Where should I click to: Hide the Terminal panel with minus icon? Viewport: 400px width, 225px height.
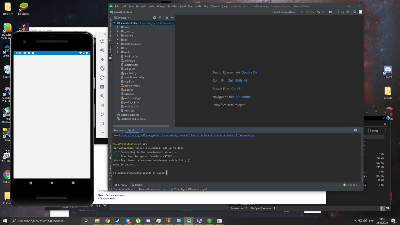pyautogui.click(x=361, y=130)
